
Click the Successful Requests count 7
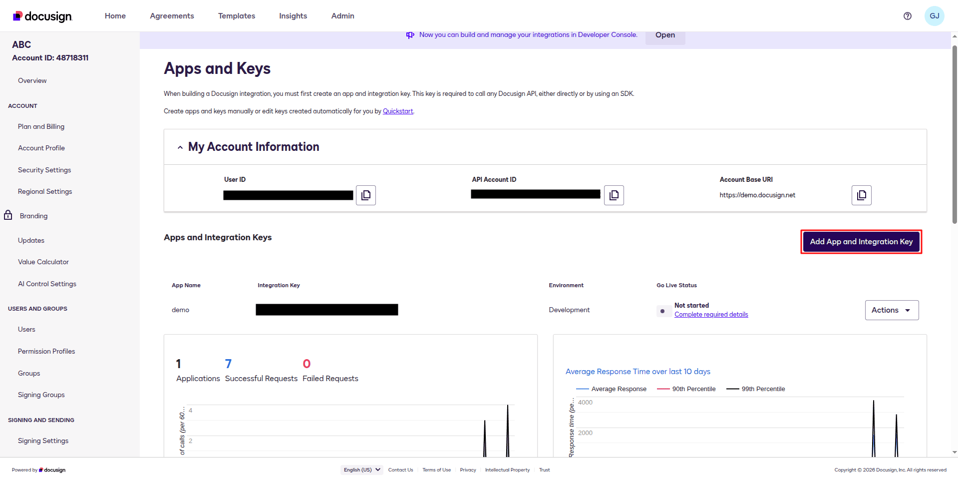click(x=228, y=364)
